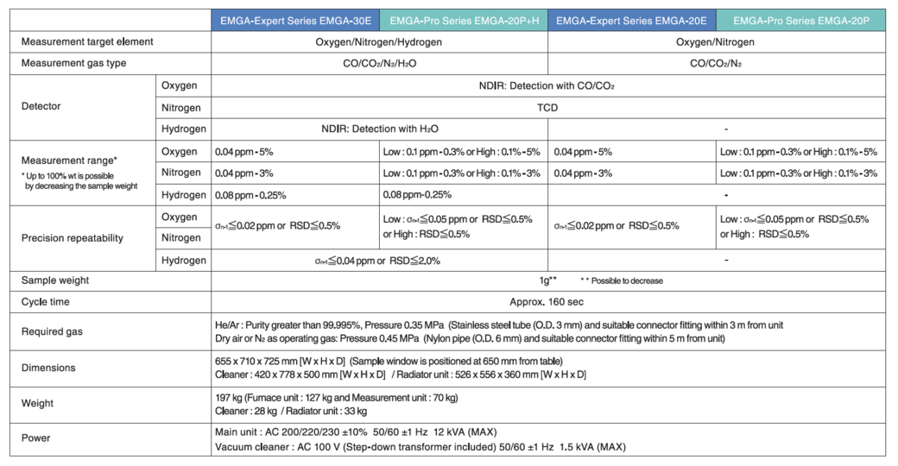Select 'Oxygen' in the Precision repeatability group

179,217
